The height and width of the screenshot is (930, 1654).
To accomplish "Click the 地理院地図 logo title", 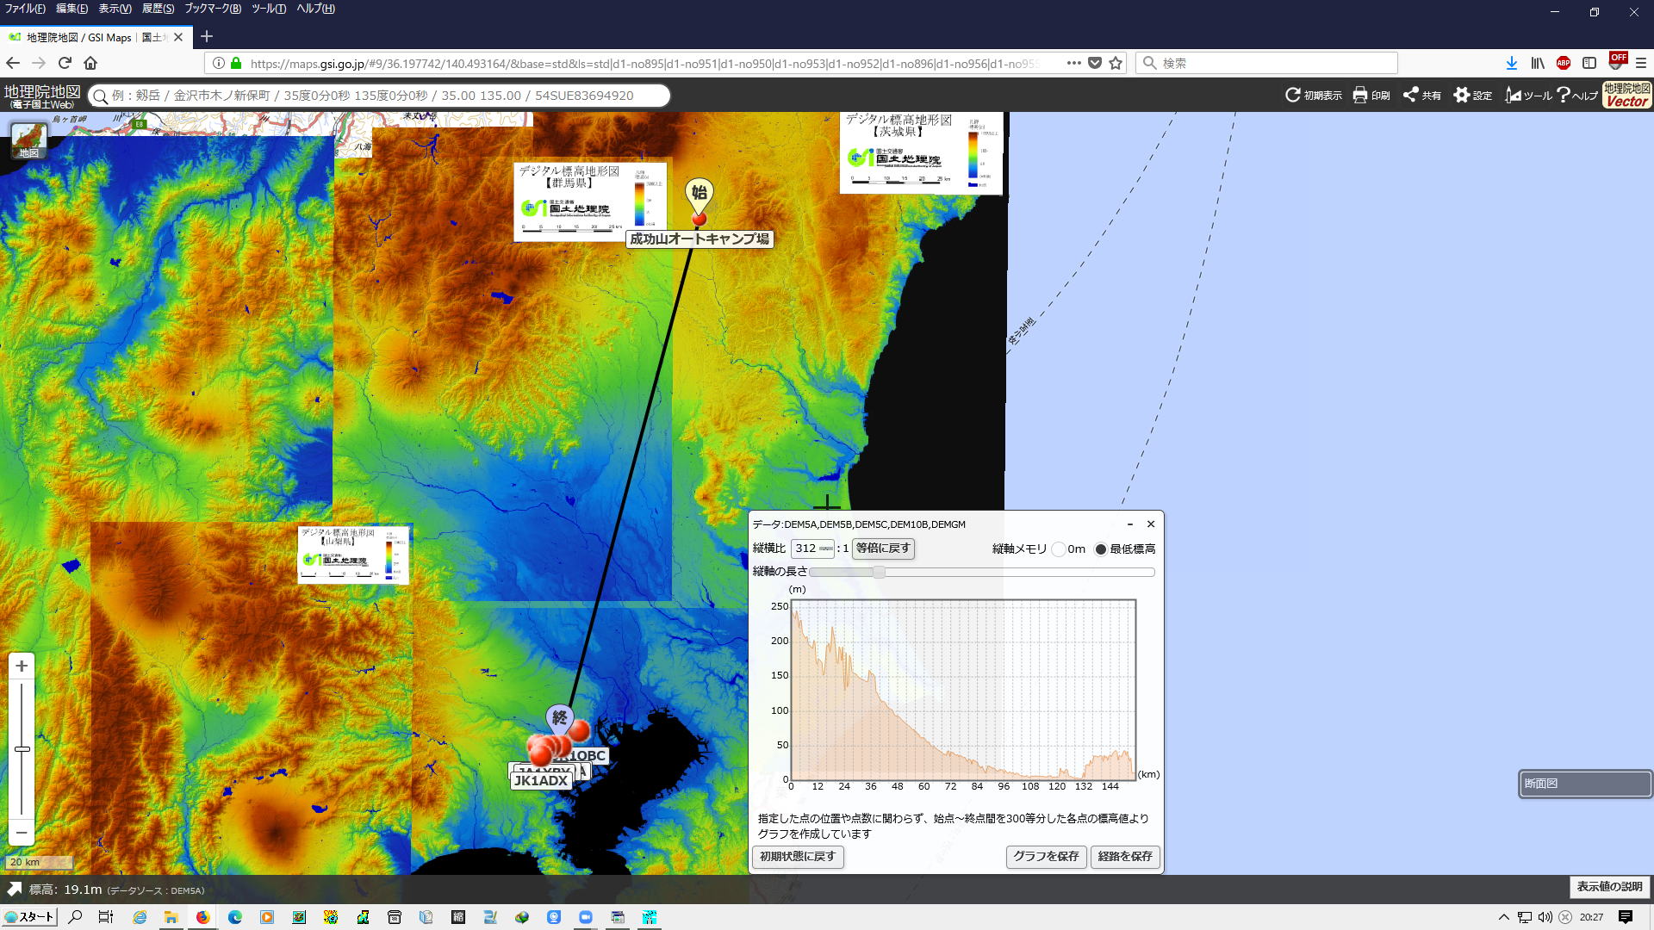I will click(42, 96).
